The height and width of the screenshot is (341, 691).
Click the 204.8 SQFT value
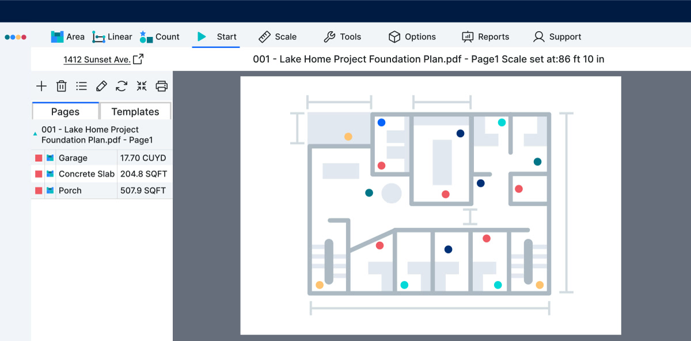[143, 174]
